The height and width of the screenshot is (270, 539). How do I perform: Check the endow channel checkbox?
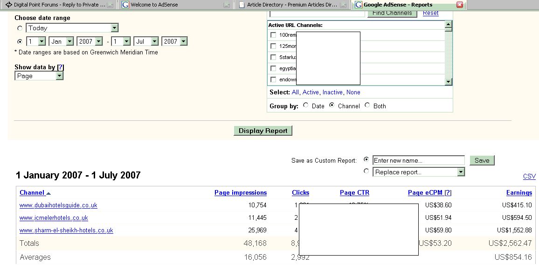point(273,79)
